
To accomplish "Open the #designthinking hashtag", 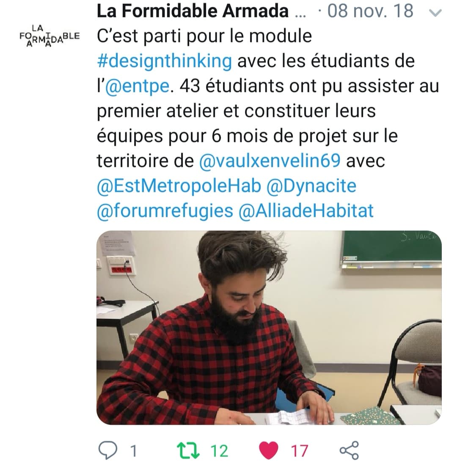I will click(165, 61).
